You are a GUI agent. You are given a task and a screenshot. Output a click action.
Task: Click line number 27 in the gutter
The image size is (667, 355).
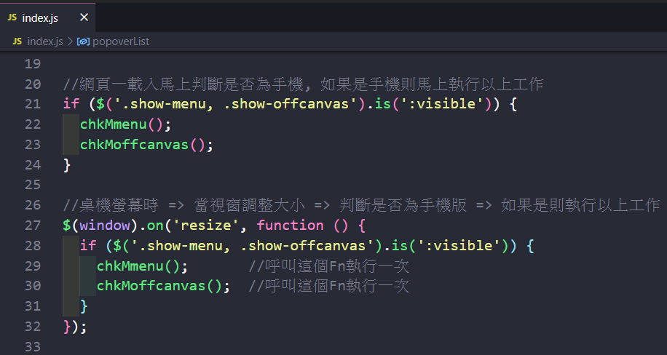pos(33,226)
